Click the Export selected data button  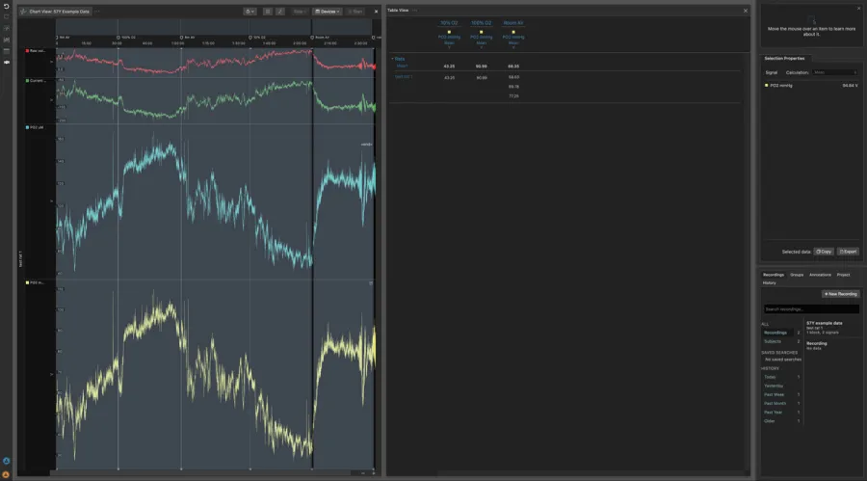[848, 252]
